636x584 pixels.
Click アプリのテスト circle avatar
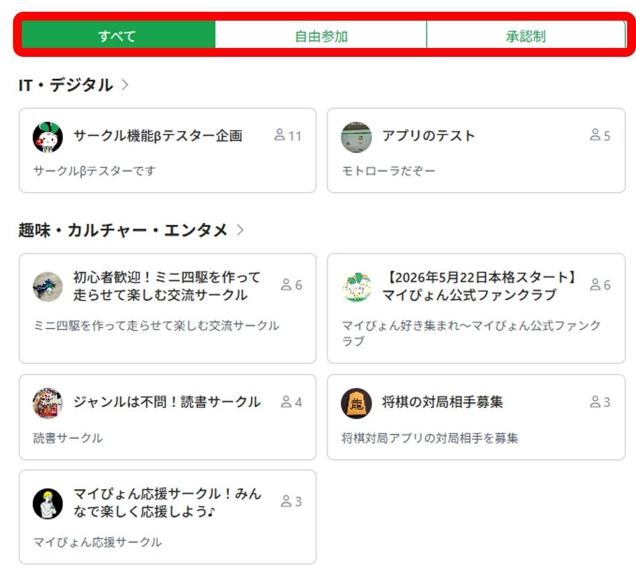pyautogui.click(x=356, y=137)
